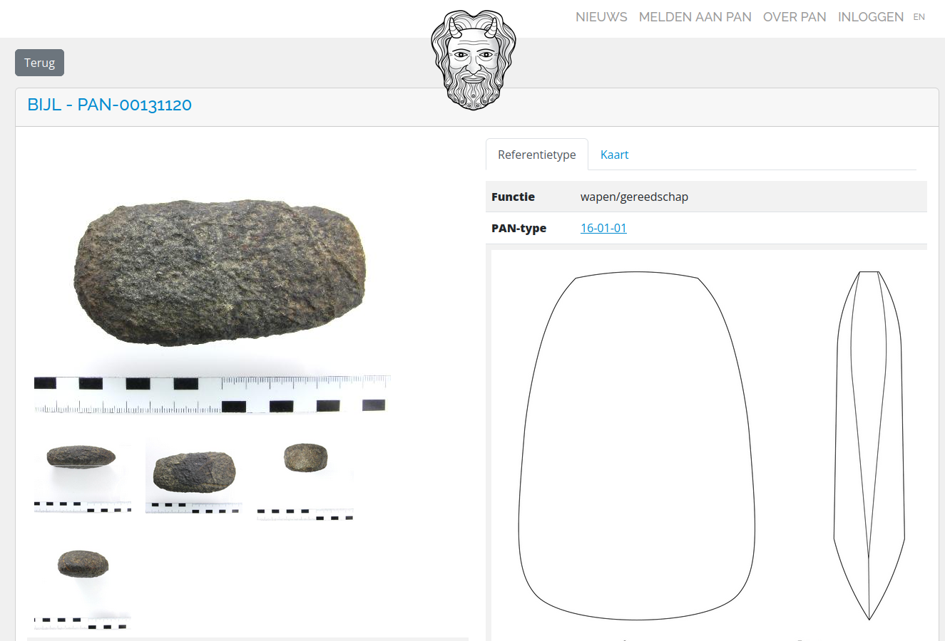
Task: Click the axe side-profile outline drawing
Action: tap(869, 445)
